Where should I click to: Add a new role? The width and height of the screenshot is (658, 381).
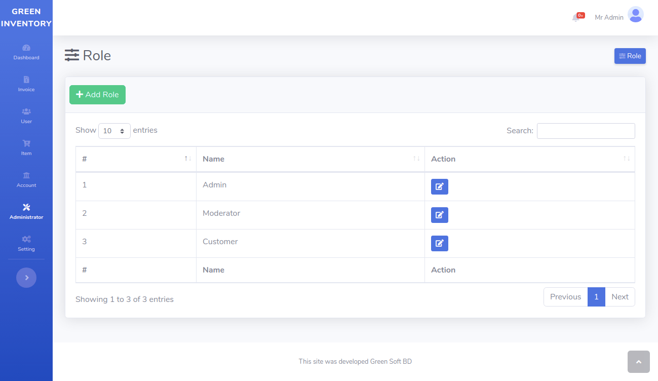coord(97,94)
